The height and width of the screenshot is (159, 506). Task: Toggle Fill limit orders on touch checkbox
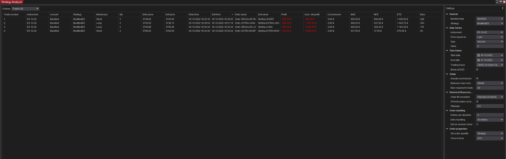click(477, 101)
